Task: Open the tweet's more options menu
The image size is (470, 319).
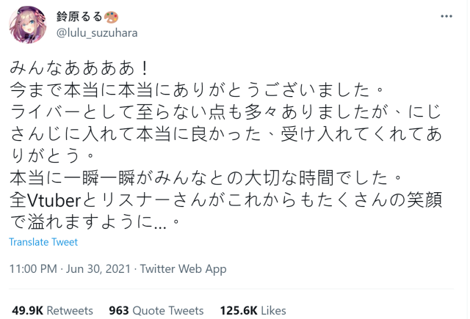Action: point(446,16)
